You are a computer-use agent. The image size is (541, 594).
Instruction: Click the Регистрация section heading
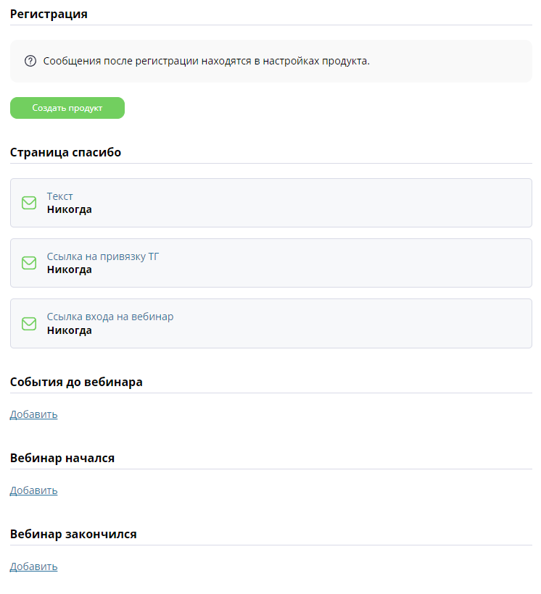pos(49,14)
